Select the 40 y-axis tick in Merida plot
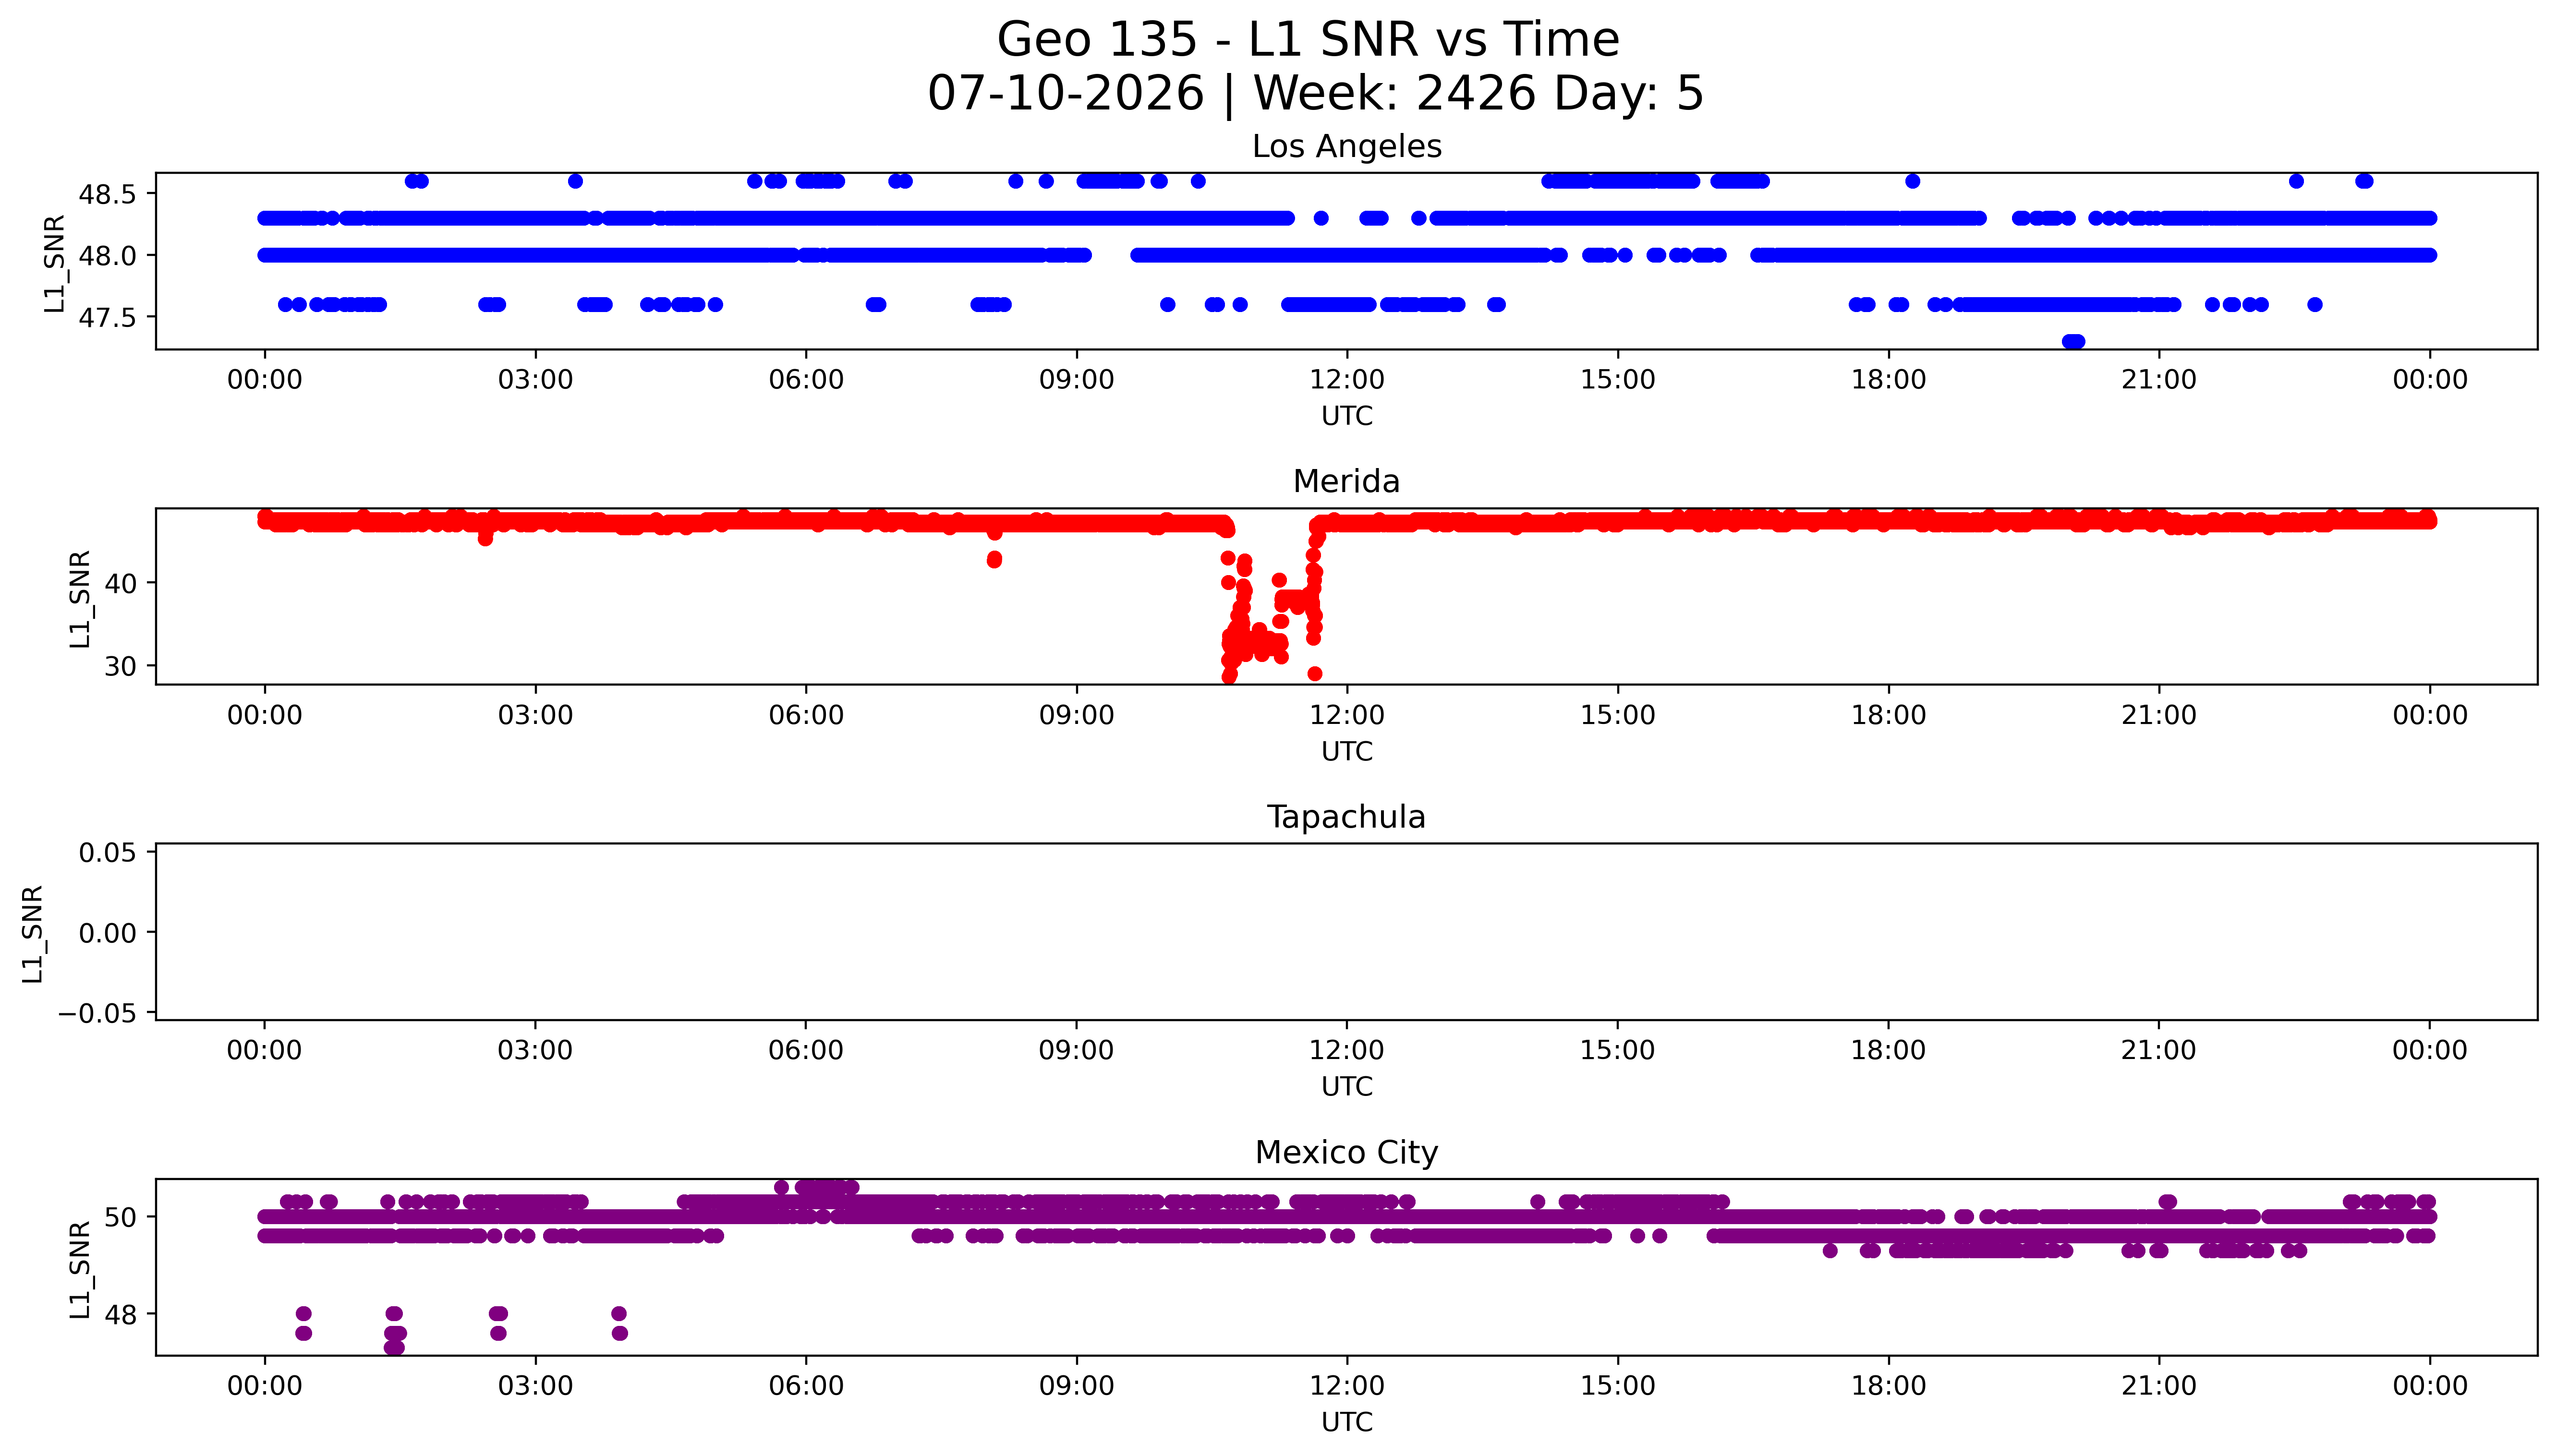 point(121,583)
